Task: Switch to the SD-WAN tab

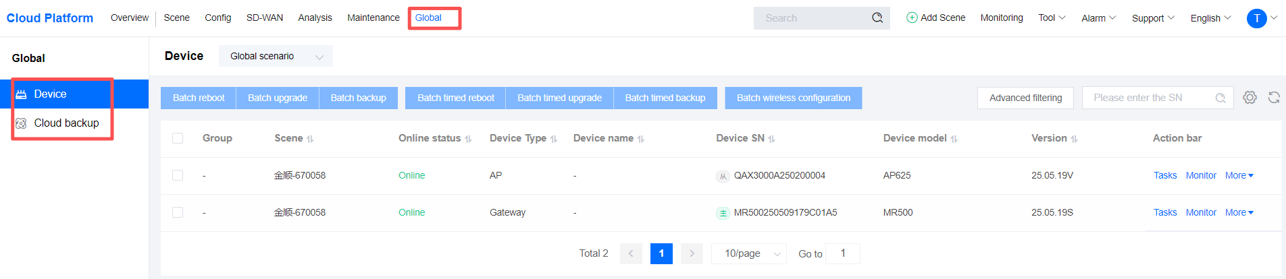Action: (x=264, y=18)
